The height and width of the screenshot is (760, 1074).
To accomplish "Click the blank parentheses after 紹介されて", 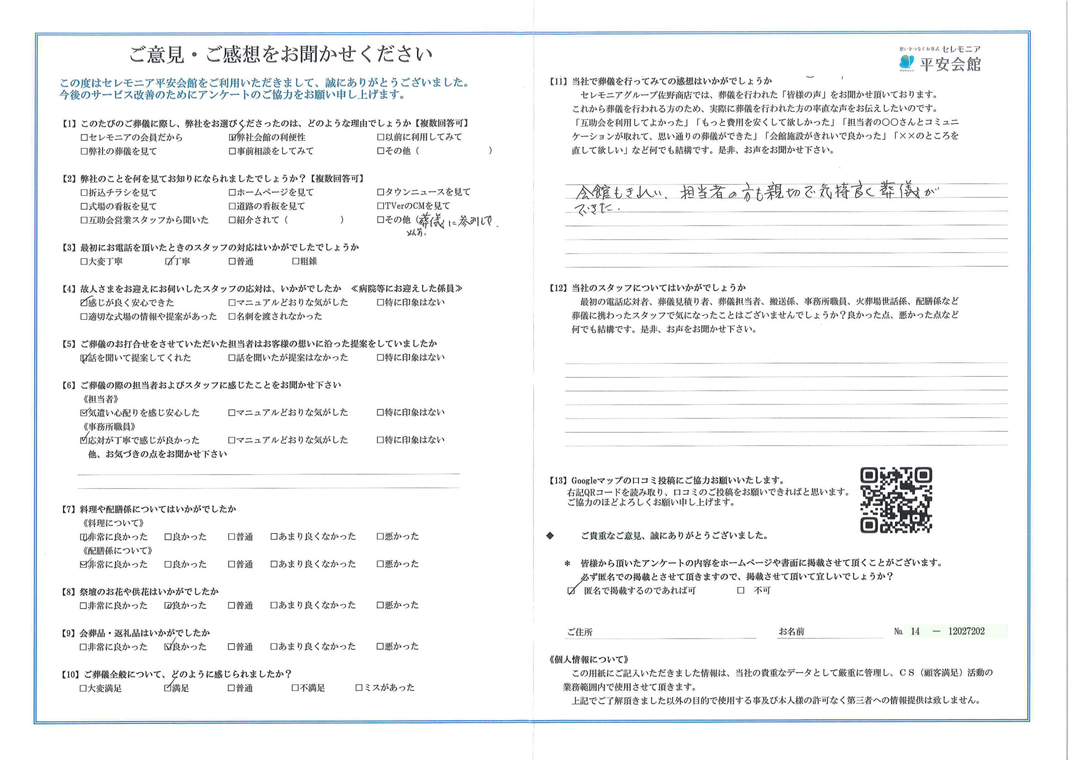I will [314, 220].
